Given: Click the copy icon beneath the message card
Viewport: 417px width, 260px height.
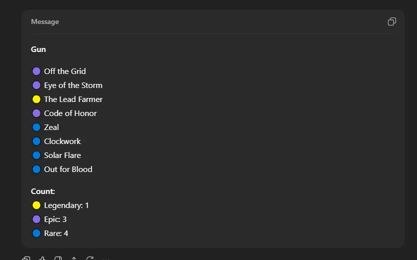Looking at the screenshot, I should [26, 258].
